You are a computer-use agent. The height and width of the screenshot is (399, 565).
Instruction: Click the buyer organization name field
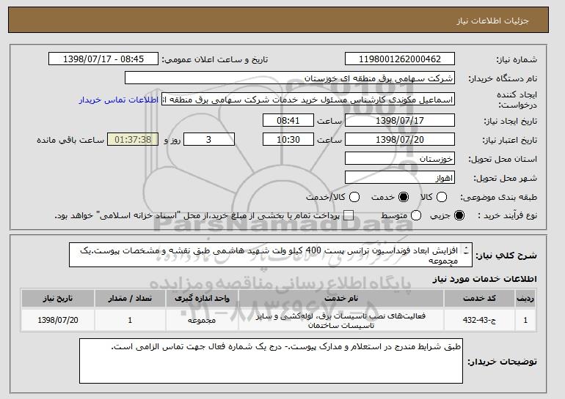[290, 78]
